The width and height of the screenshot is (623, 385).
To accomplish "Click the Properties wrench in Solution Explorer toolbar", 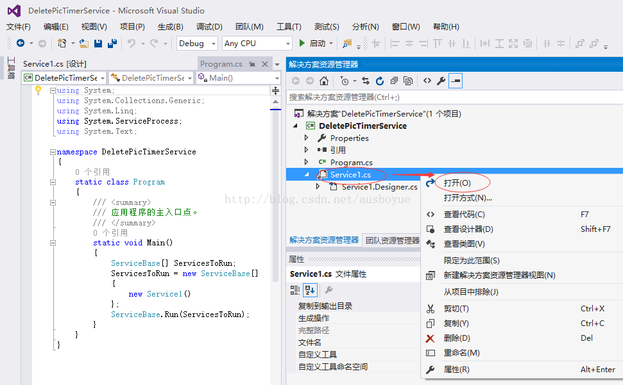I will pyautogui.click(x=441, y=81).
